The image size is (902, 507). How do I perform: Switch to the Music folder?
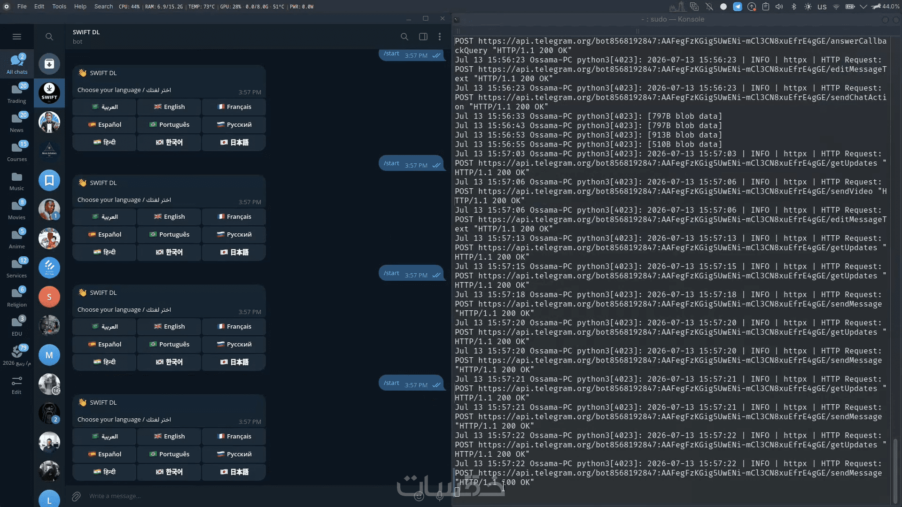pyautogui.click(x=17, y=180)
